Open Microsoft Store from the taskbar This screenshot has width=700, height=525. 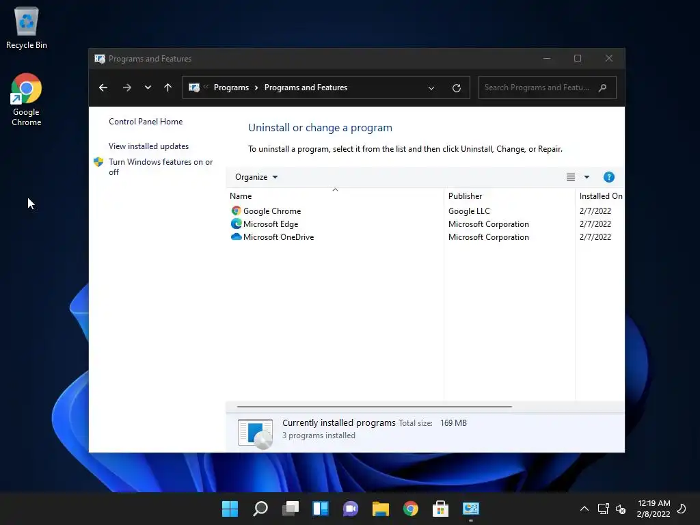[441, 509]
